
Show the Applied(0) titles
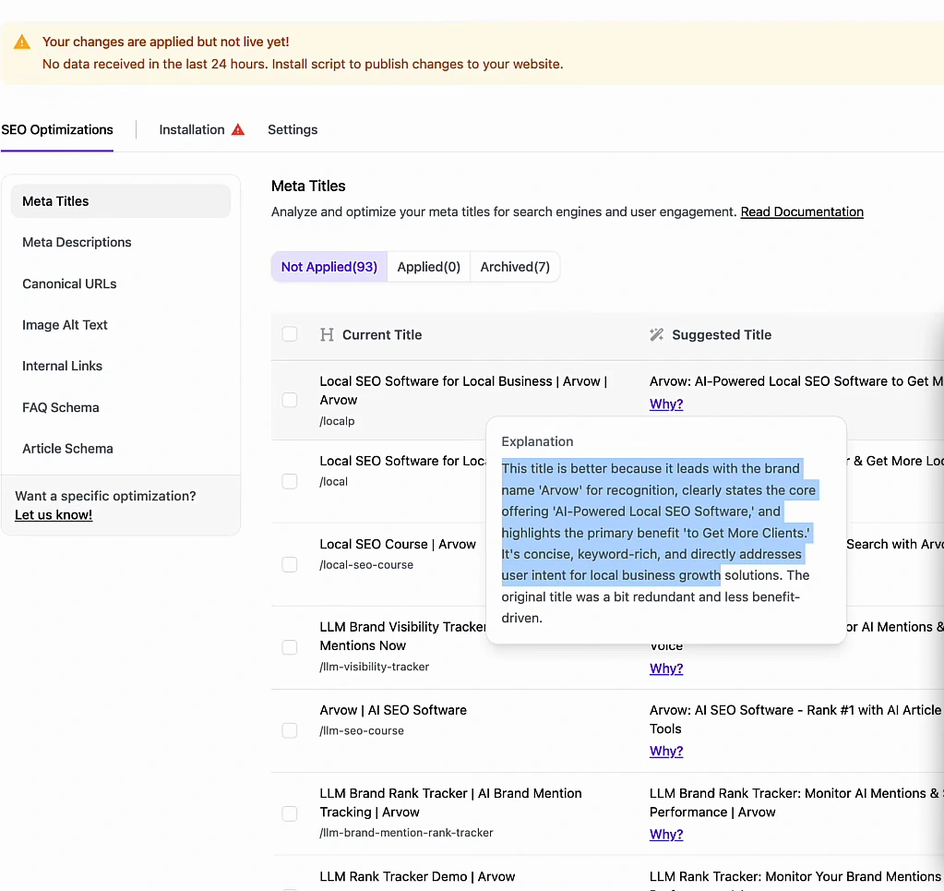[429, 267]
